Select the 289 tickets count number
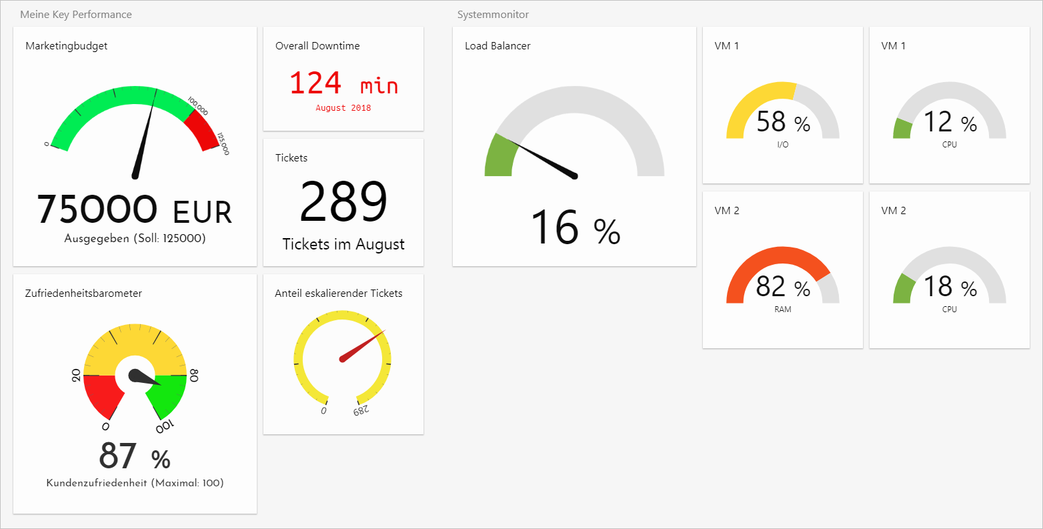This screenshot has width=1043, height=529. (x=343, y=201)
